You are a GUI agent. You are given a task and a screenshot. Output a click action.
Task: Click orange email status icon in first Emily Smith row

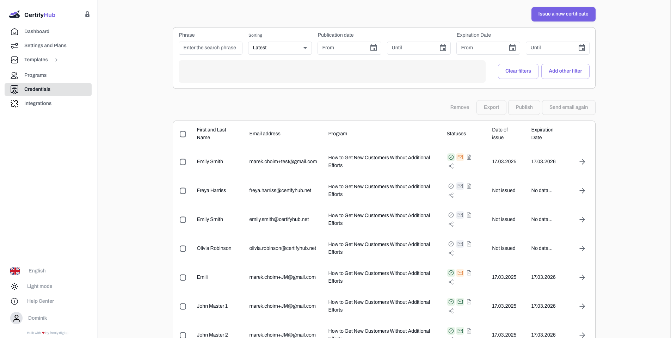[460, 157]
